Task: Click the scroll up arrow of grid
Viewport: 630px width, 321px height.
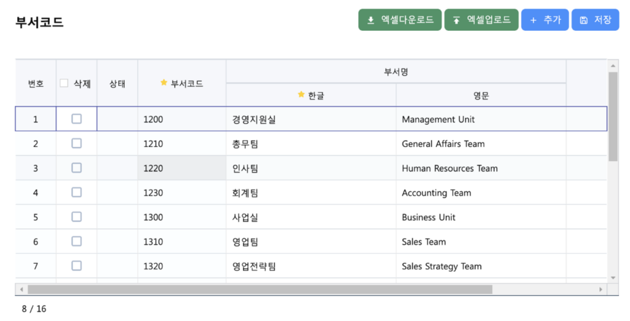Action: coord(613,66)
